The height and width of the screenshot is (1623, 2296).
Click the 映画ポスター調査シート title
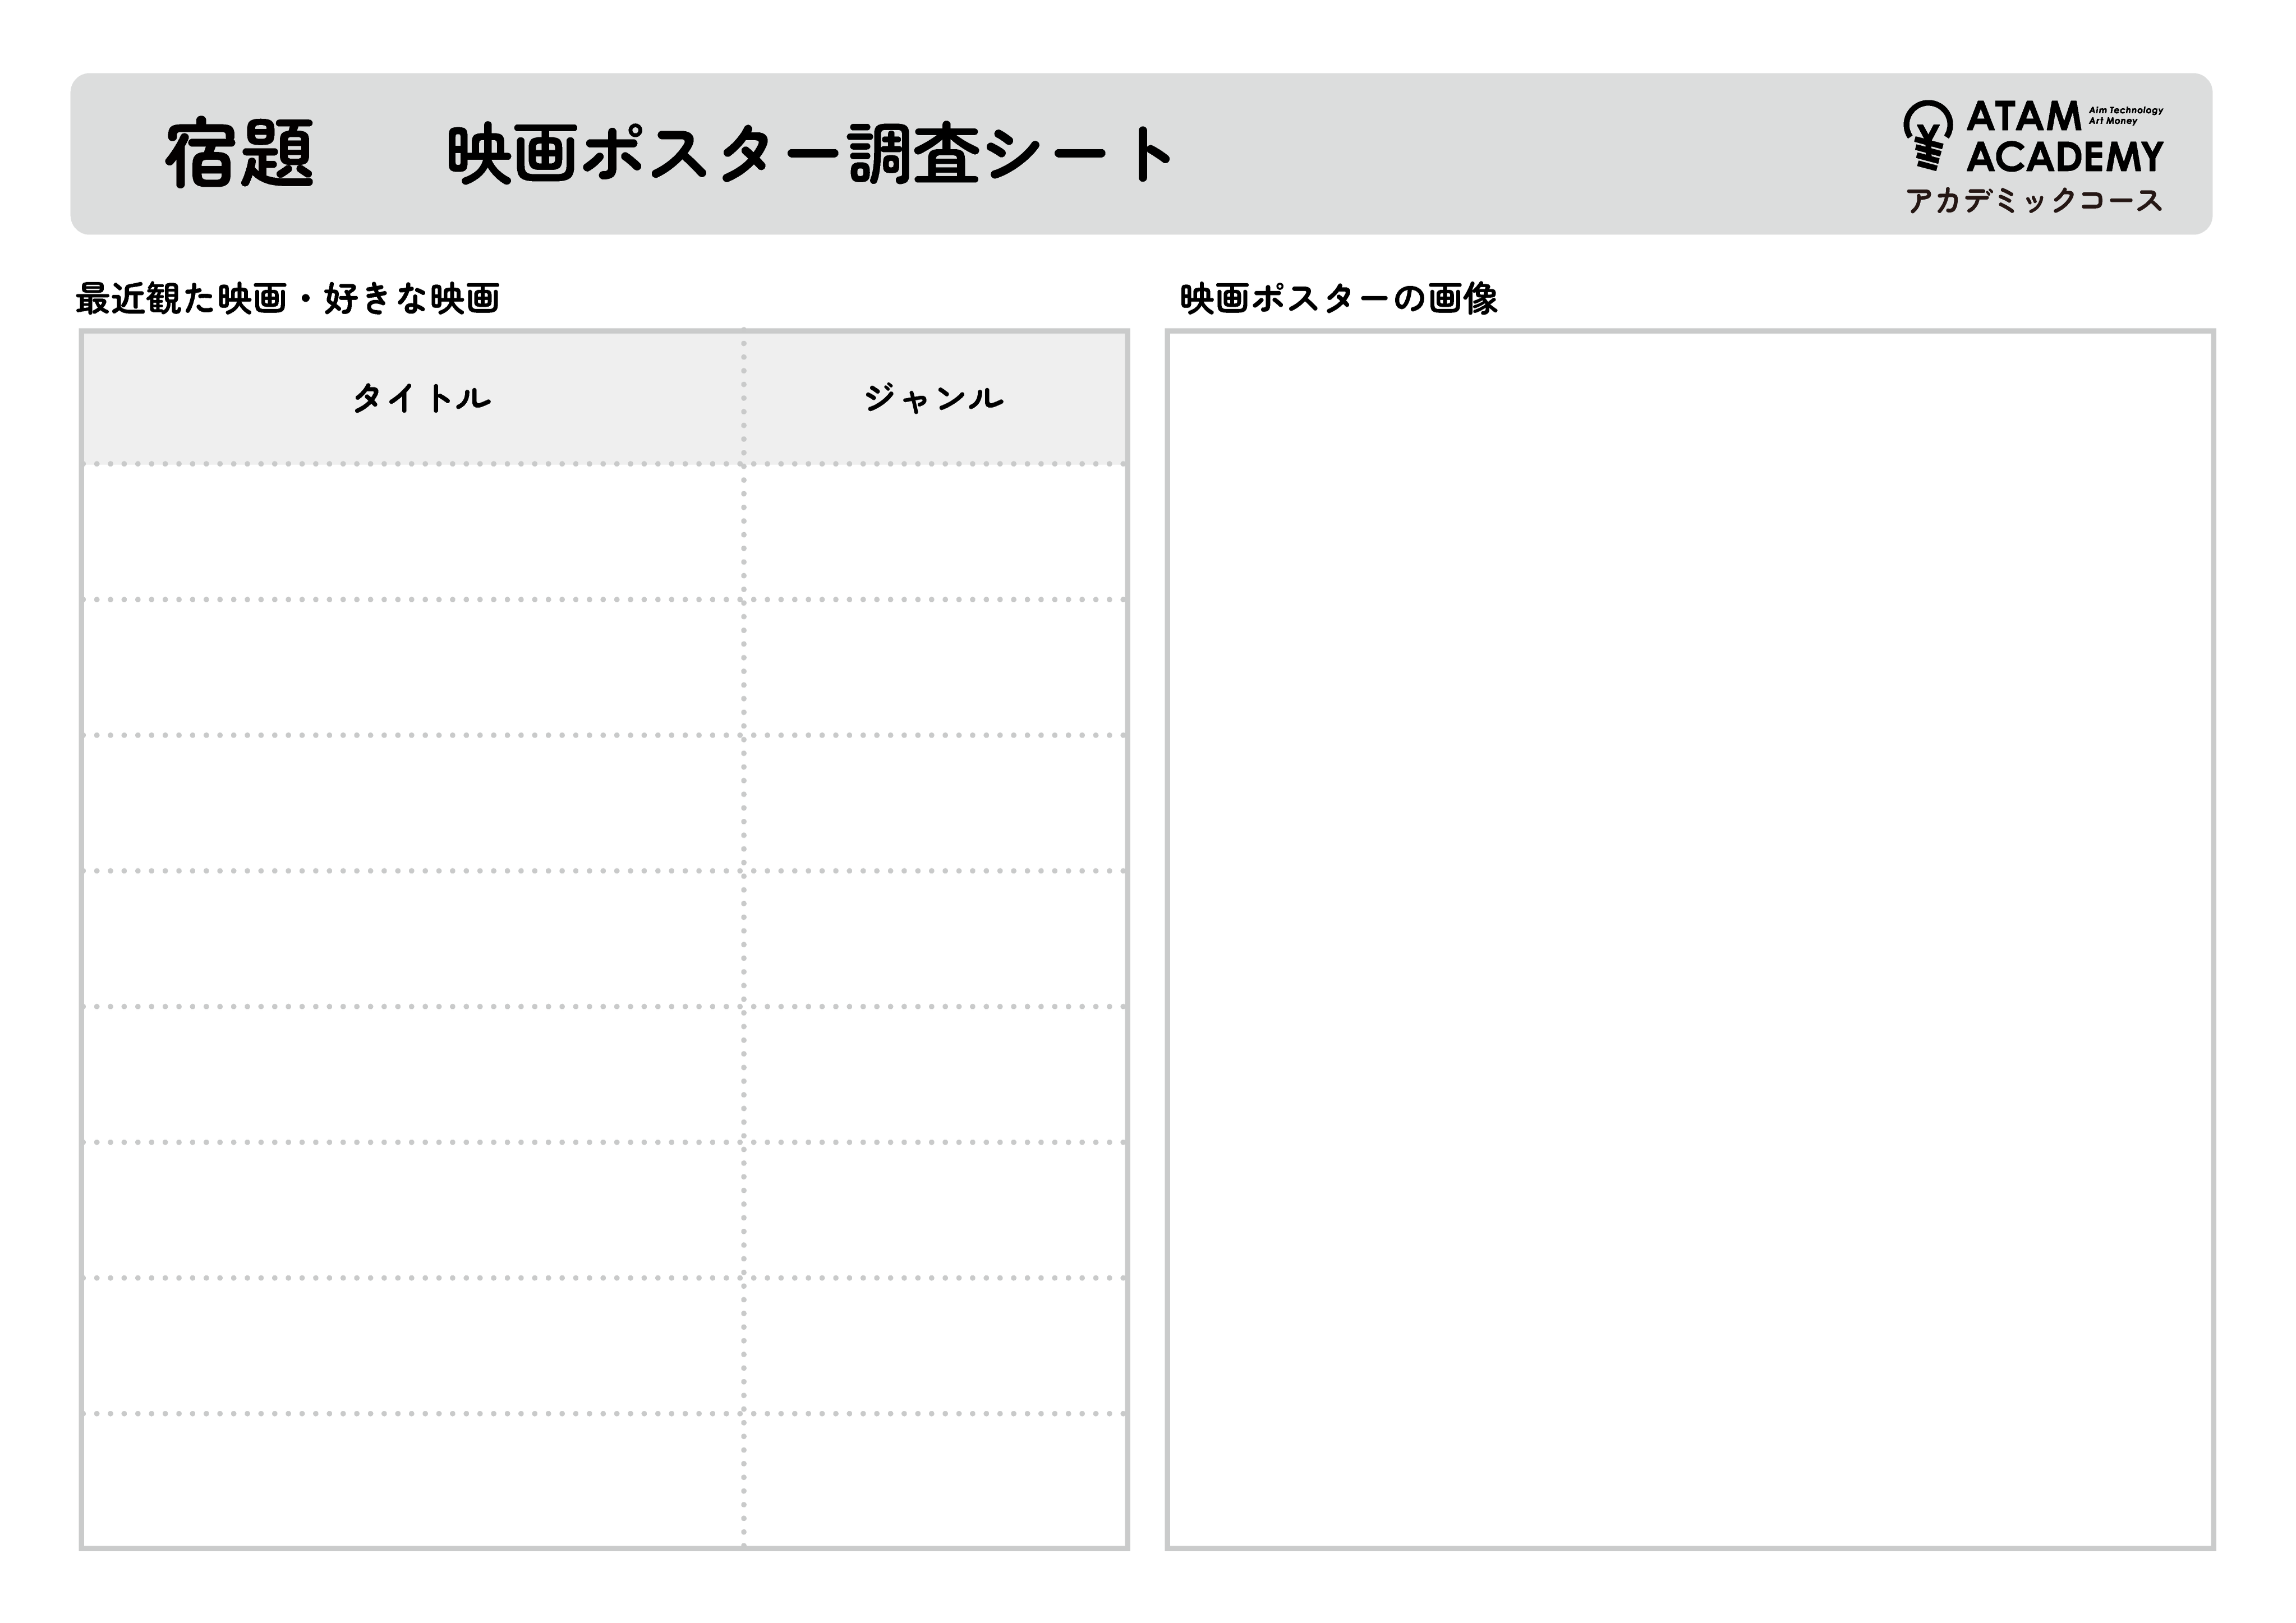tap(810, 154)
